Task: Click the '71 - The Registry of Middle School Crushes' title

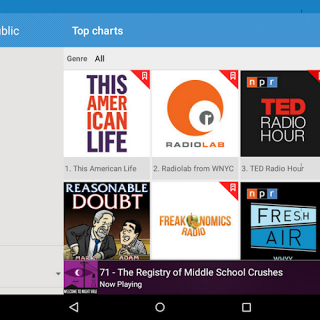Action: (x=191, y=272)
